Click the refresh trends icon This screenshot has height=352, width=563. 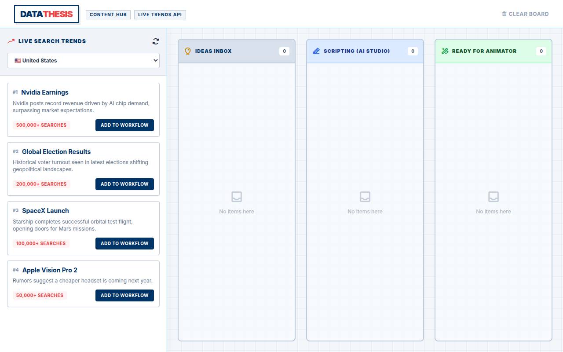(x=156, y=41)
